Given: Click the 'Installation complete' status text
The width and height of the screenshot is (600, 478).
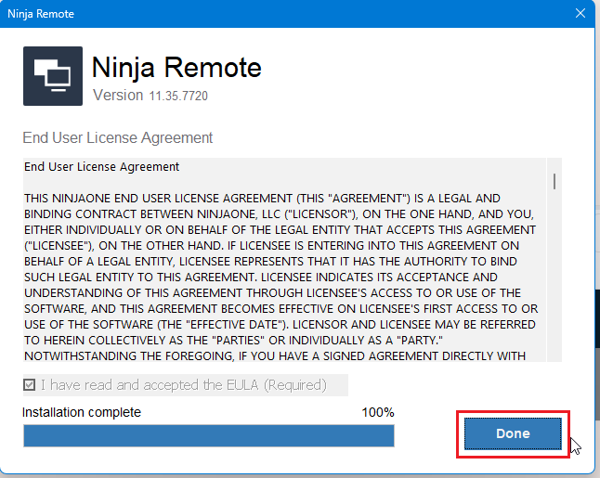Looking at the screenshot, I should pyautogui.click(x=82, y=412).
